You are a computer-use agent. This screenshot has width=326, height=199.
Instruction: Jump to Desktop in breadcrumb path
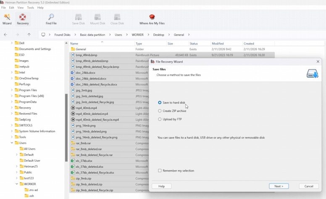click(159, 35)
